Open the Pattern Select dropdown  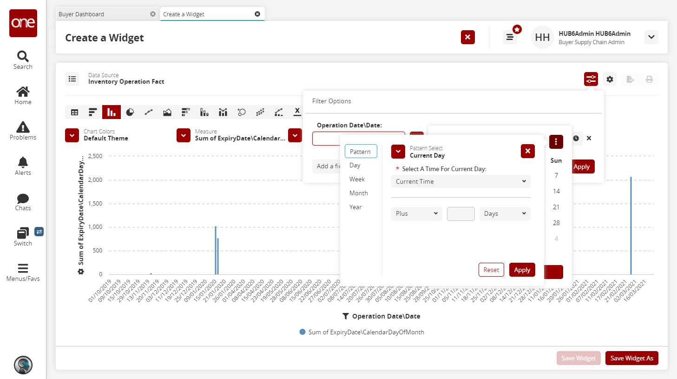(398, 151)
